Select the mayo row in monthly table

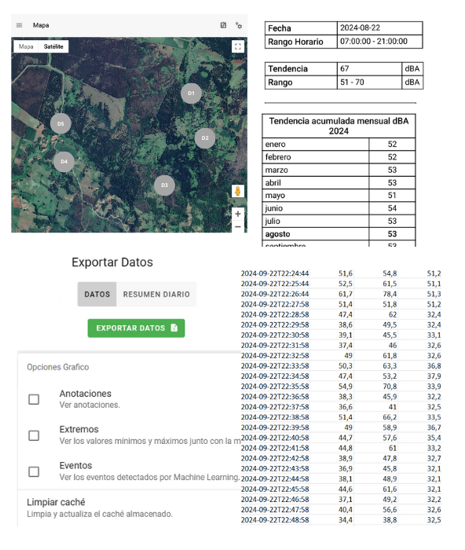339,196
